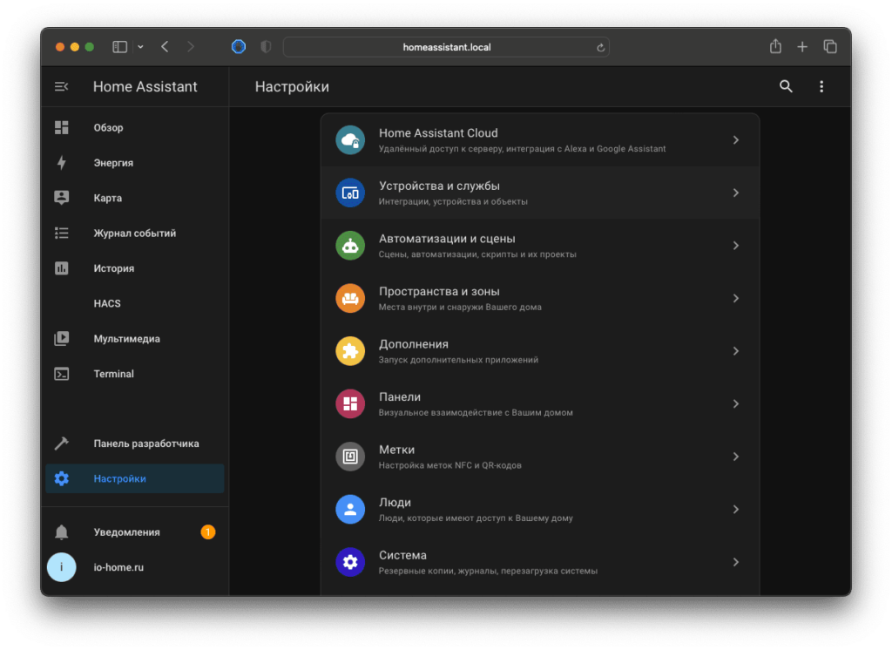Click the Energy lightning bolt icon

62,163
